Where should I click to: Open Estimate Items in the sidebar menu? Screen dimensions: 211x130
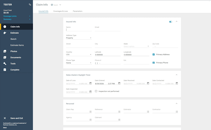pos(17,45)
